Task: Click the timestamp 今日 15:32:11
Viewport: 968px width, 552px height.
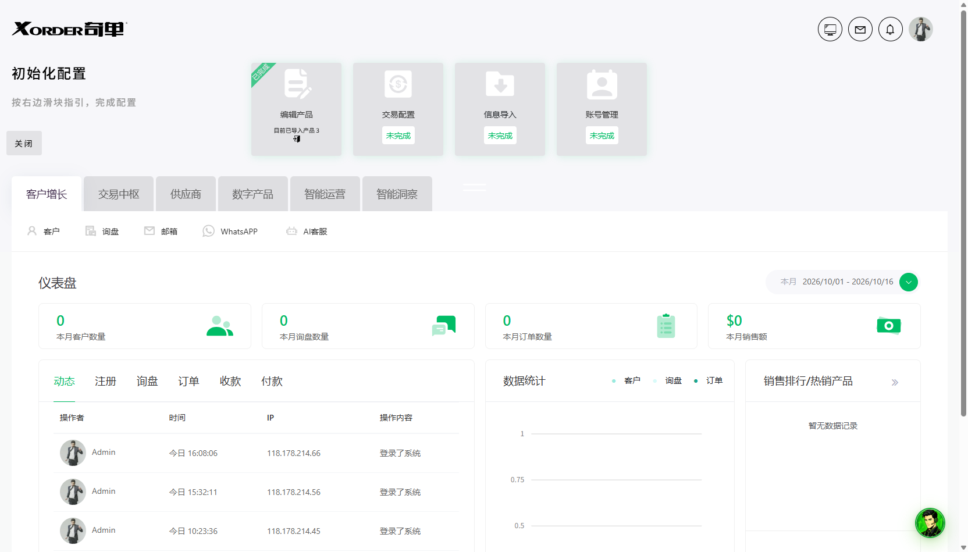Action: pyautogui.click(x=193, y=492)
